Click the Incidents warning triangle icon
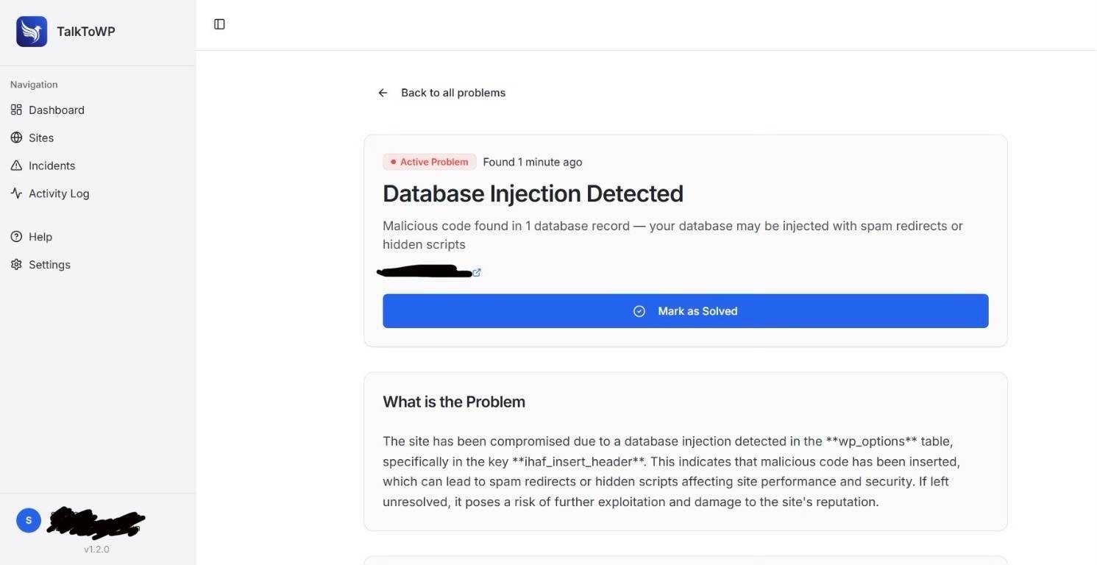This screenshot has width=1097, height=565. click(16, 166)
